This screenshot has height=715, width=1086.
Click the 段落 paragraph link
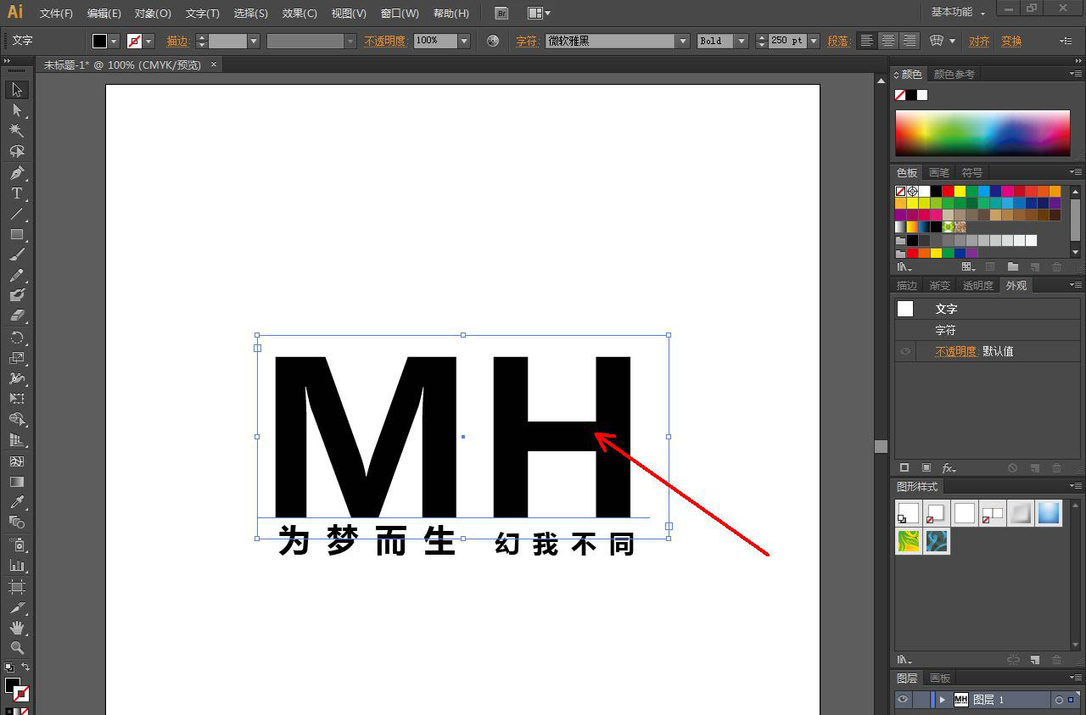click(838, 41)
